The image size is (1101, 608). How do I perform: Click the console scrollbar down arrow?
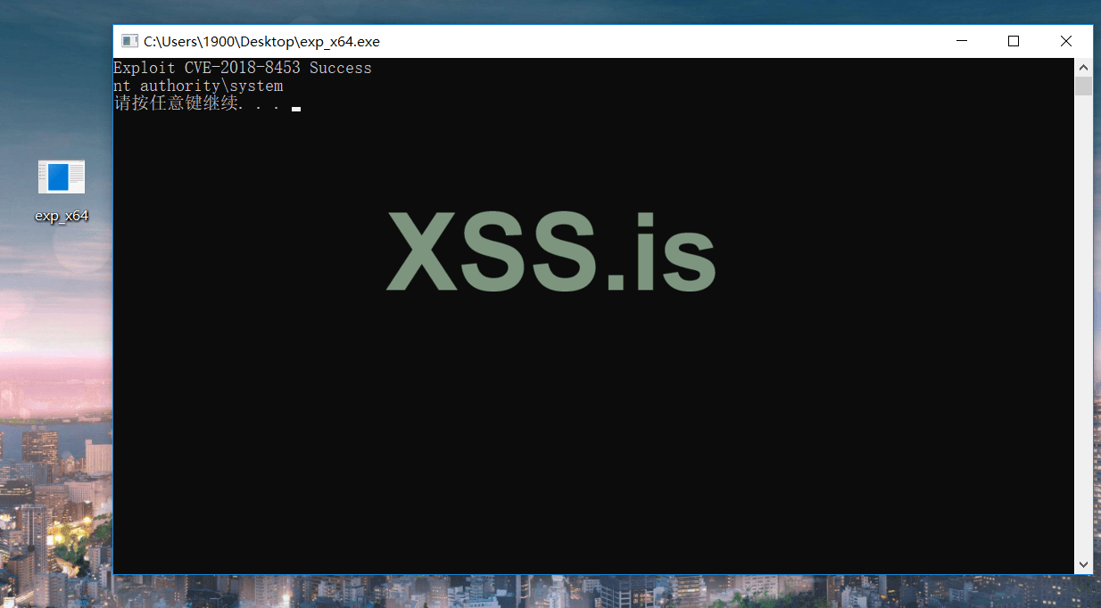click(x=1084, y=564)
